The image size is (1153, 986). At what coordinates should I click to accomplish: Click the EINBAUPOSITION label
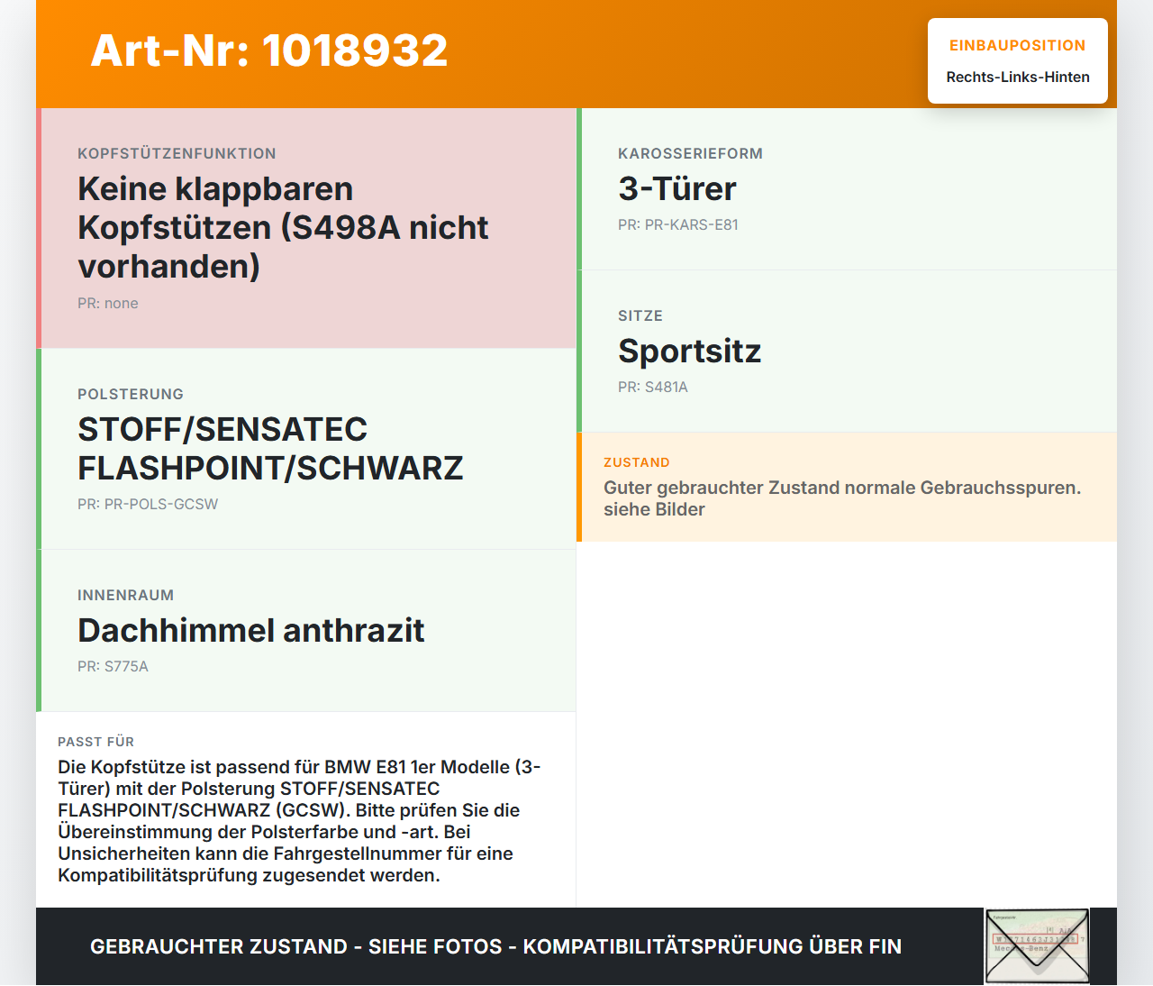(1017, 46)
